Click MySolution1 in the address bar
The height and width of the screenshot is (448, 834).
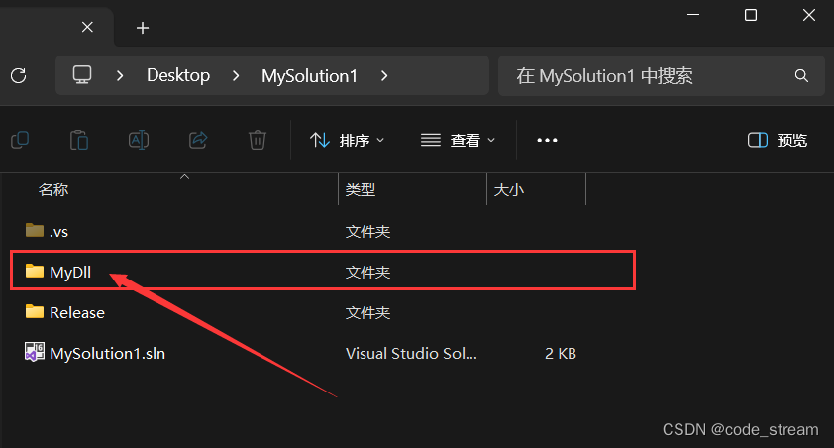pos(310,76)
